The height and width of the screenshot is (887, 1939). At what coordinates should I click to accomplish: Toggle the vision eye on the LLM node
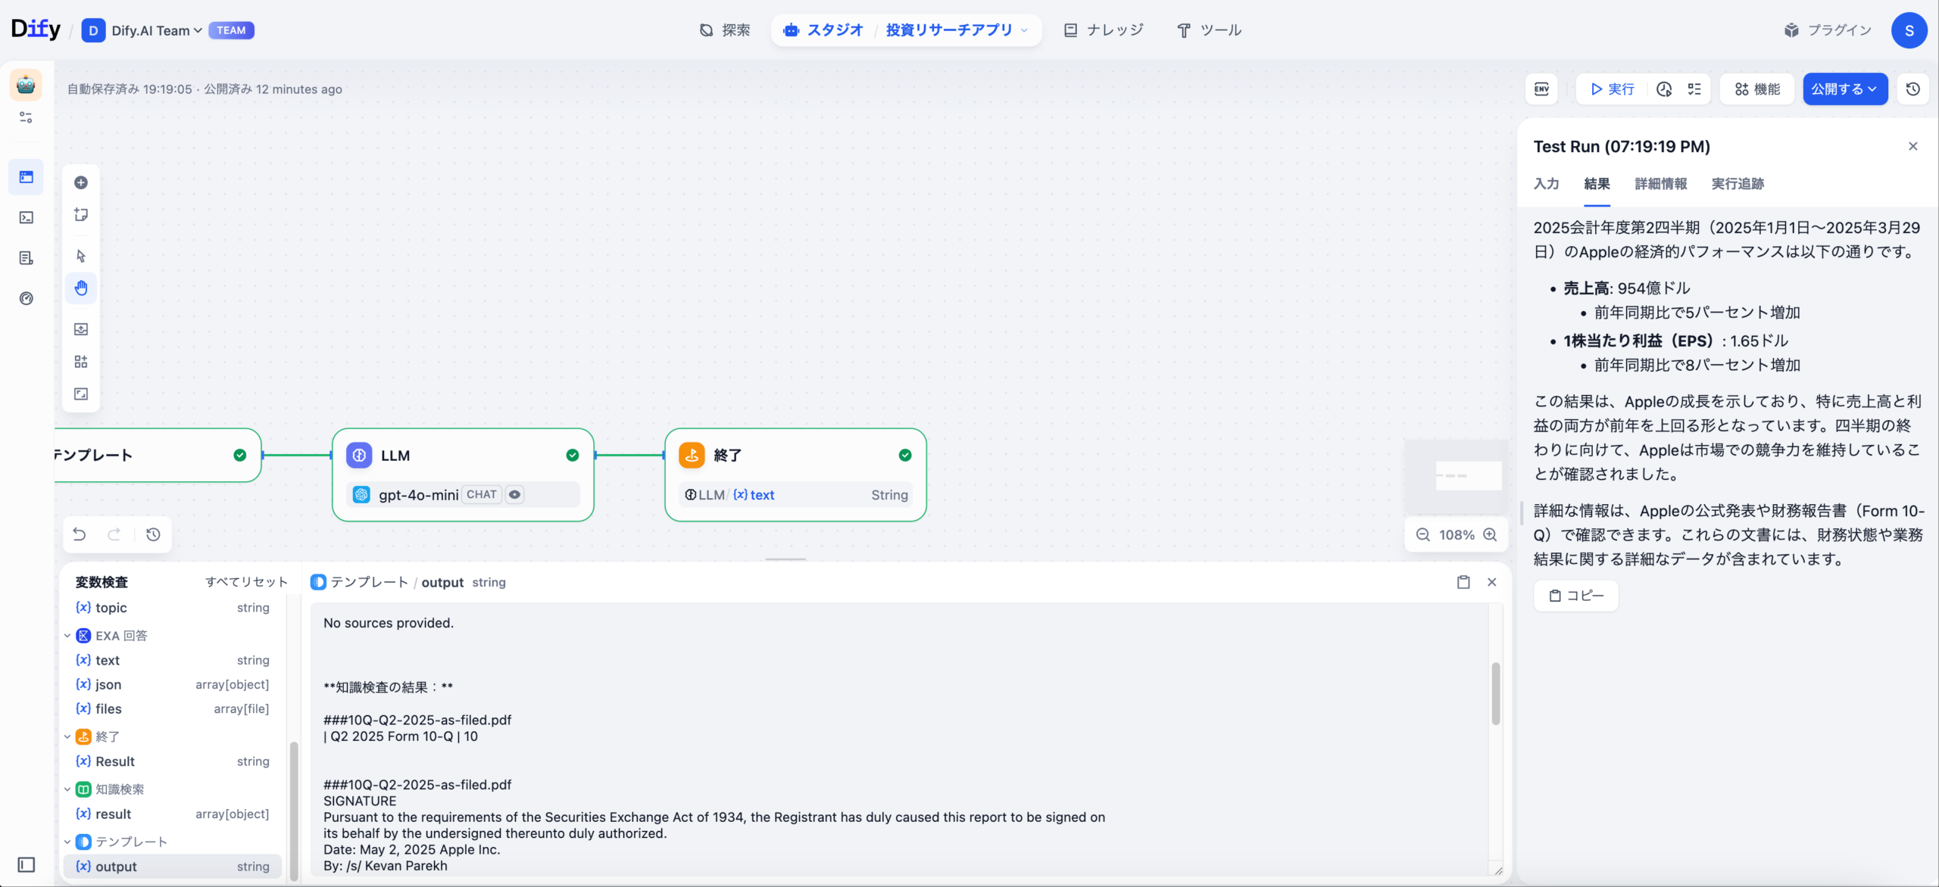coord(515,494)
